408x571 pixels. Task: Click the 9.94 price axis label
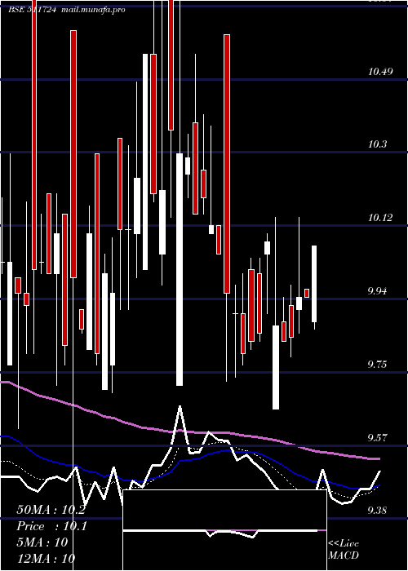(x=379, y=291)
